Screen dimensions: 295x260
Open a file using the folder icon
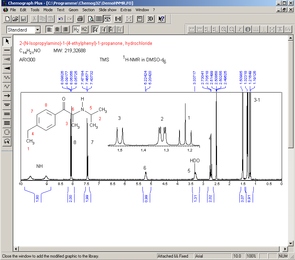click(x=15, y=19)
